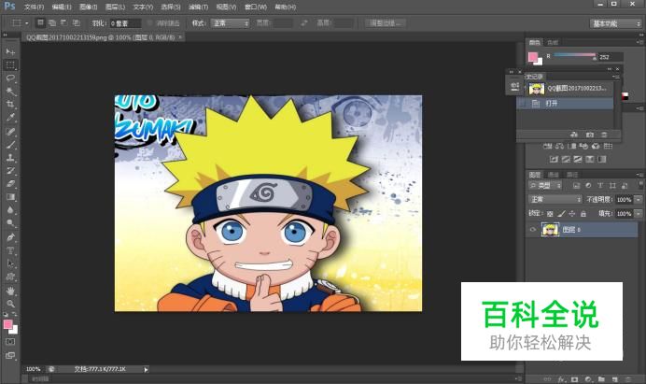Viewport: 646px width, 384px height.
Task: Select the Blur tool
Action: [10, 210]
